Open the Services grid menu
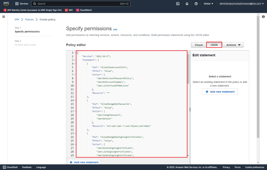The image size is (267, 170). pos(17,4)
